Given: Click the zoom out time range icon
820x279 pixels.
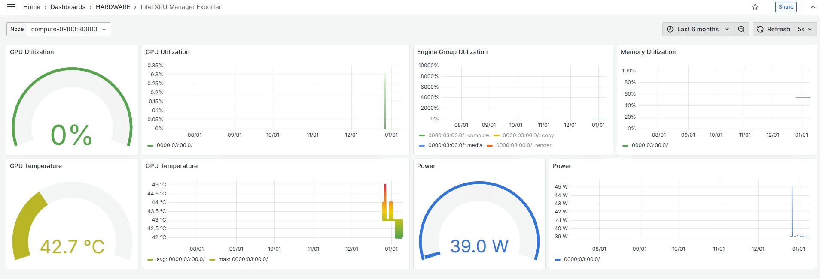Looking at the screenshot, I should click(x=741, y=29).
